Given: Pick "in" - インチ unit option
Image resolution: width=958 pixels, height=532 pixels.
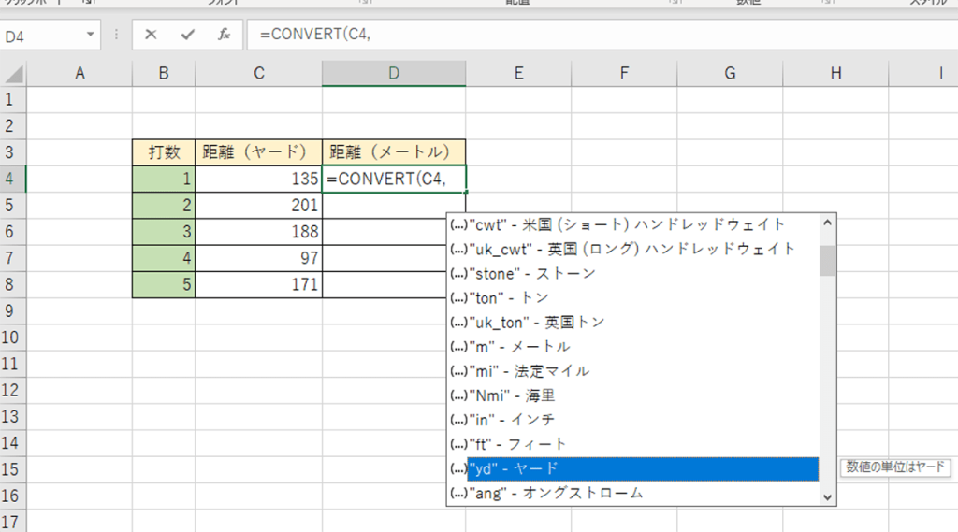Looking at the screenshot, I should click(x=633, y=420).
